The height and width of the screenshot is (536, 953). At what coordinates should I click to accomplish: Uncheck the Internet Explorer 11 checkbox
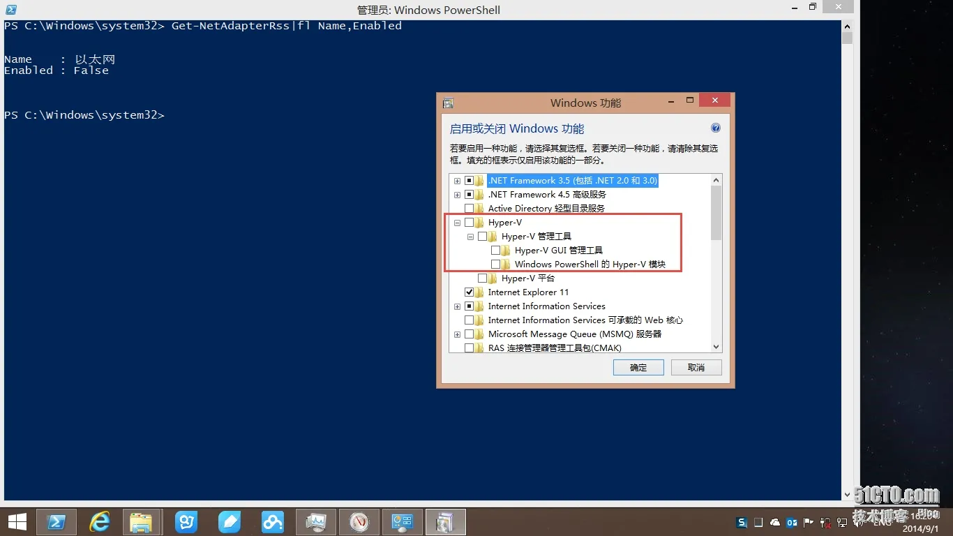[x=469, y=292]
